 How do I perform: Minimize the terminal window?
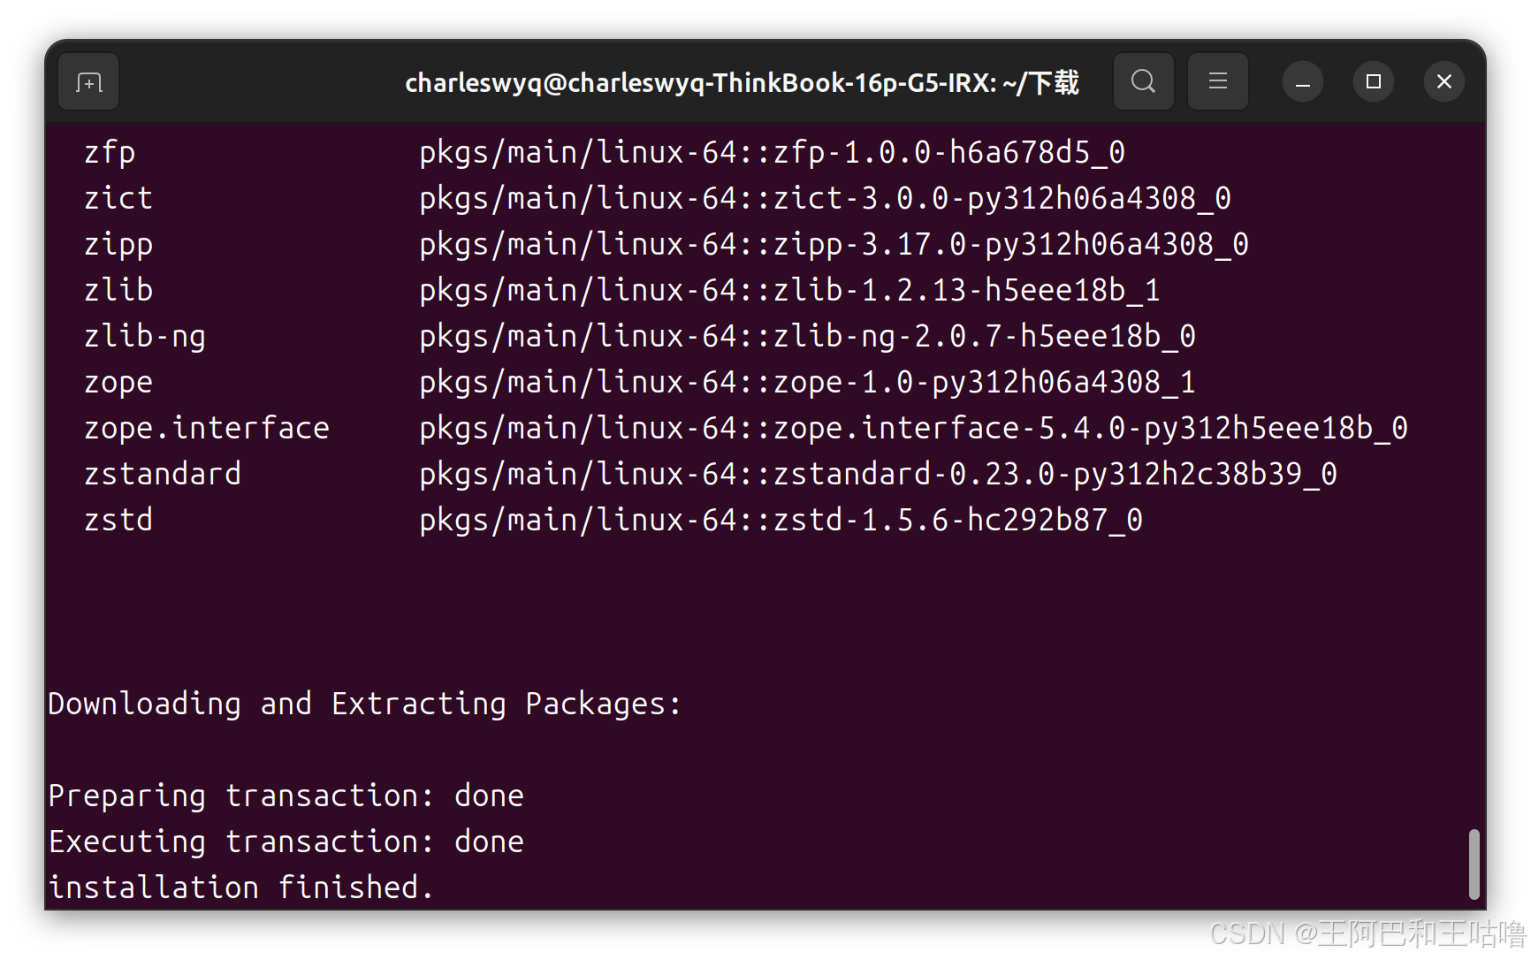1302,81
